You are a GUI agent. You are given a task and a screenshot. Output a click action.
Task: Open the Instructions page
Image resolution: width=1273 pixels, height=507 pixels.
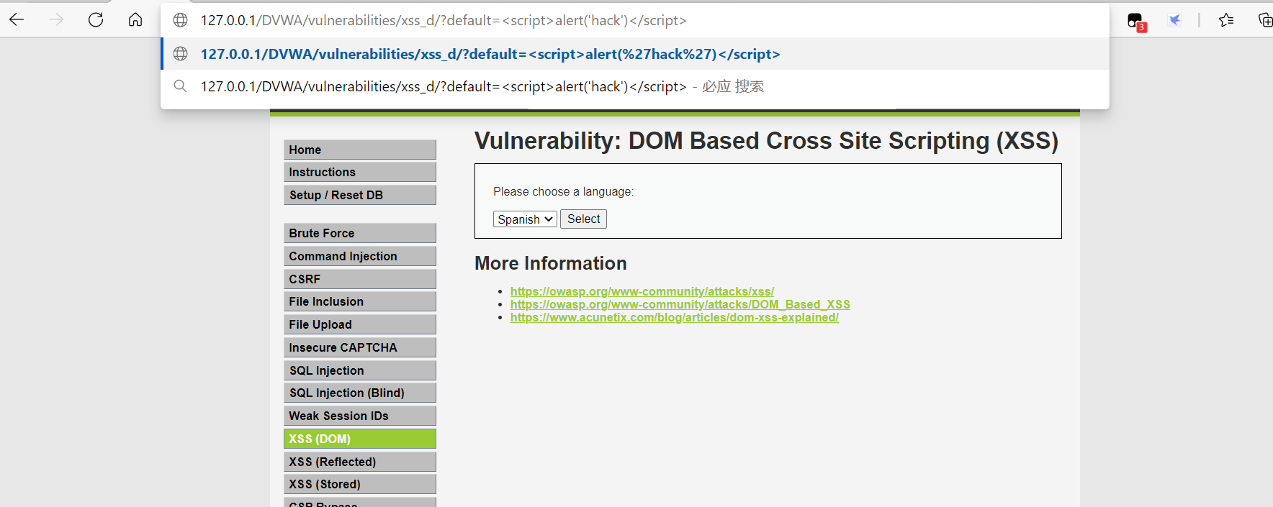tap(360, 172)
